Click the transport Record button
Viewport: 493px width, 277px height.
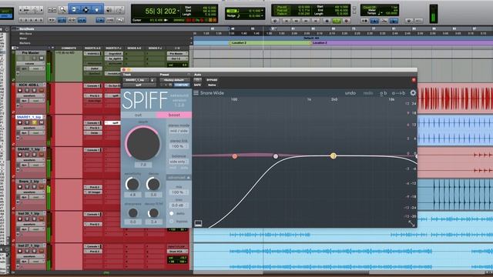tap(347, 21)
